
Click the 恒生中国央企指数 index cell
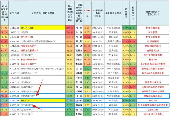[x=153, y=114]
